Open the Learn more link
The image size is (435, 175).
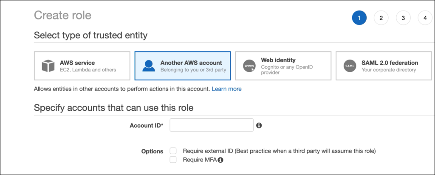(227, 89)
